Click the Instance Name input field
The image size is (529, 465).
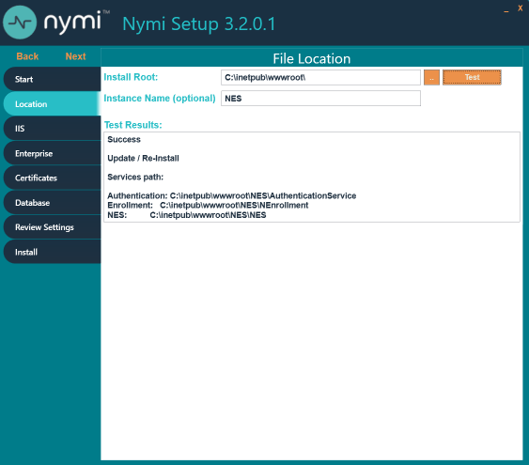(x=320, y=99)
